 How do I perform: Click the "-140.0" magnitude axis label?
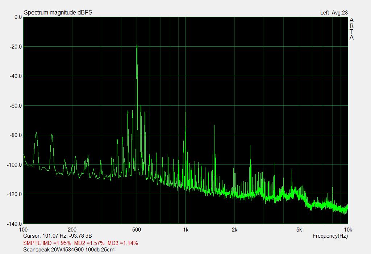click(x=14, y=224)
